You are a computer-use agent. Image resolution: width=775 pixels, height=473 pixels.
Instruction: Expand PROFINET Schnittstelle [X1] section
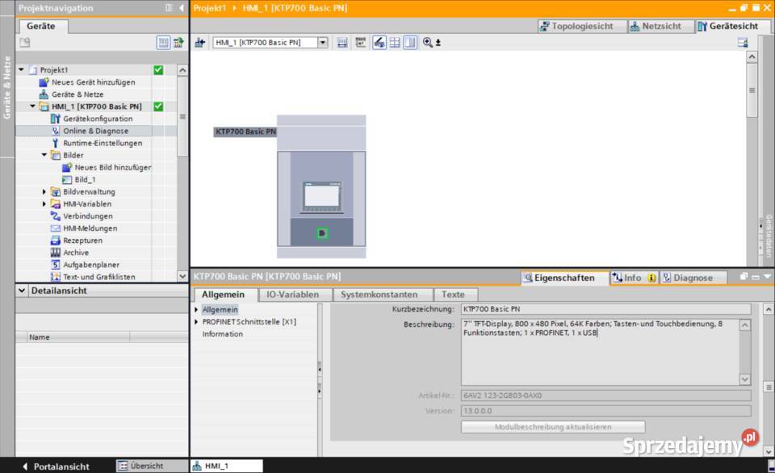coord(196,322)
